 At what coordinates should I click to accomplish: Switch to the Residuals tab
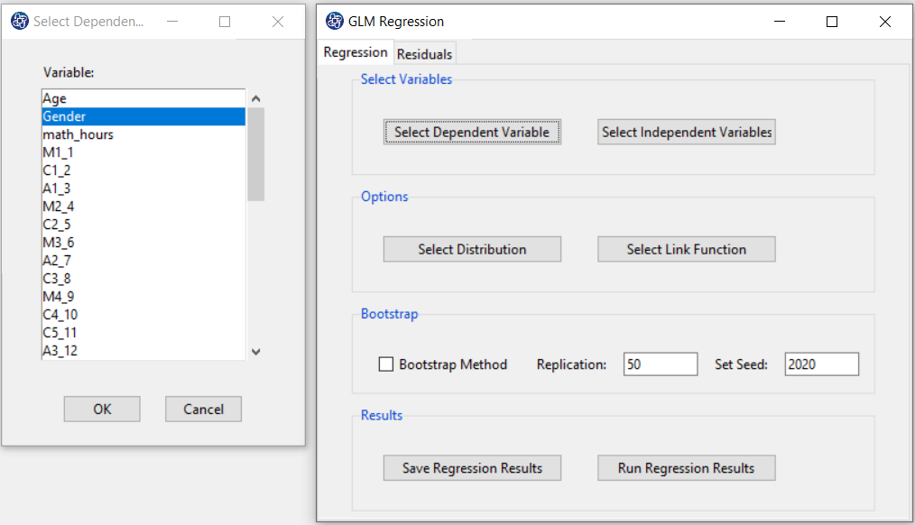pyautogui.click(x=424, y=54)
